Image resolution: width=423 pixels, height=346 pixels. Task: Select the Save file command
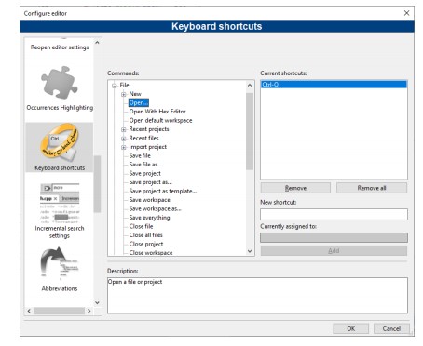140,155
